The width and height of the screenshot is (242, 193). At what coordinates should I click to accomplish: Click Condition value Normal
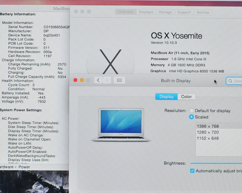click(x=38, y=89)
